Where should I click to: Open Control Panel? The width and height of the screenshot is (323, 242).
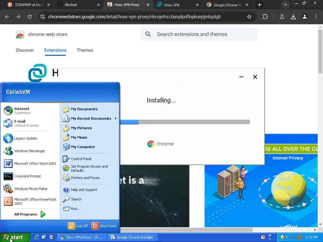[90, 159]
